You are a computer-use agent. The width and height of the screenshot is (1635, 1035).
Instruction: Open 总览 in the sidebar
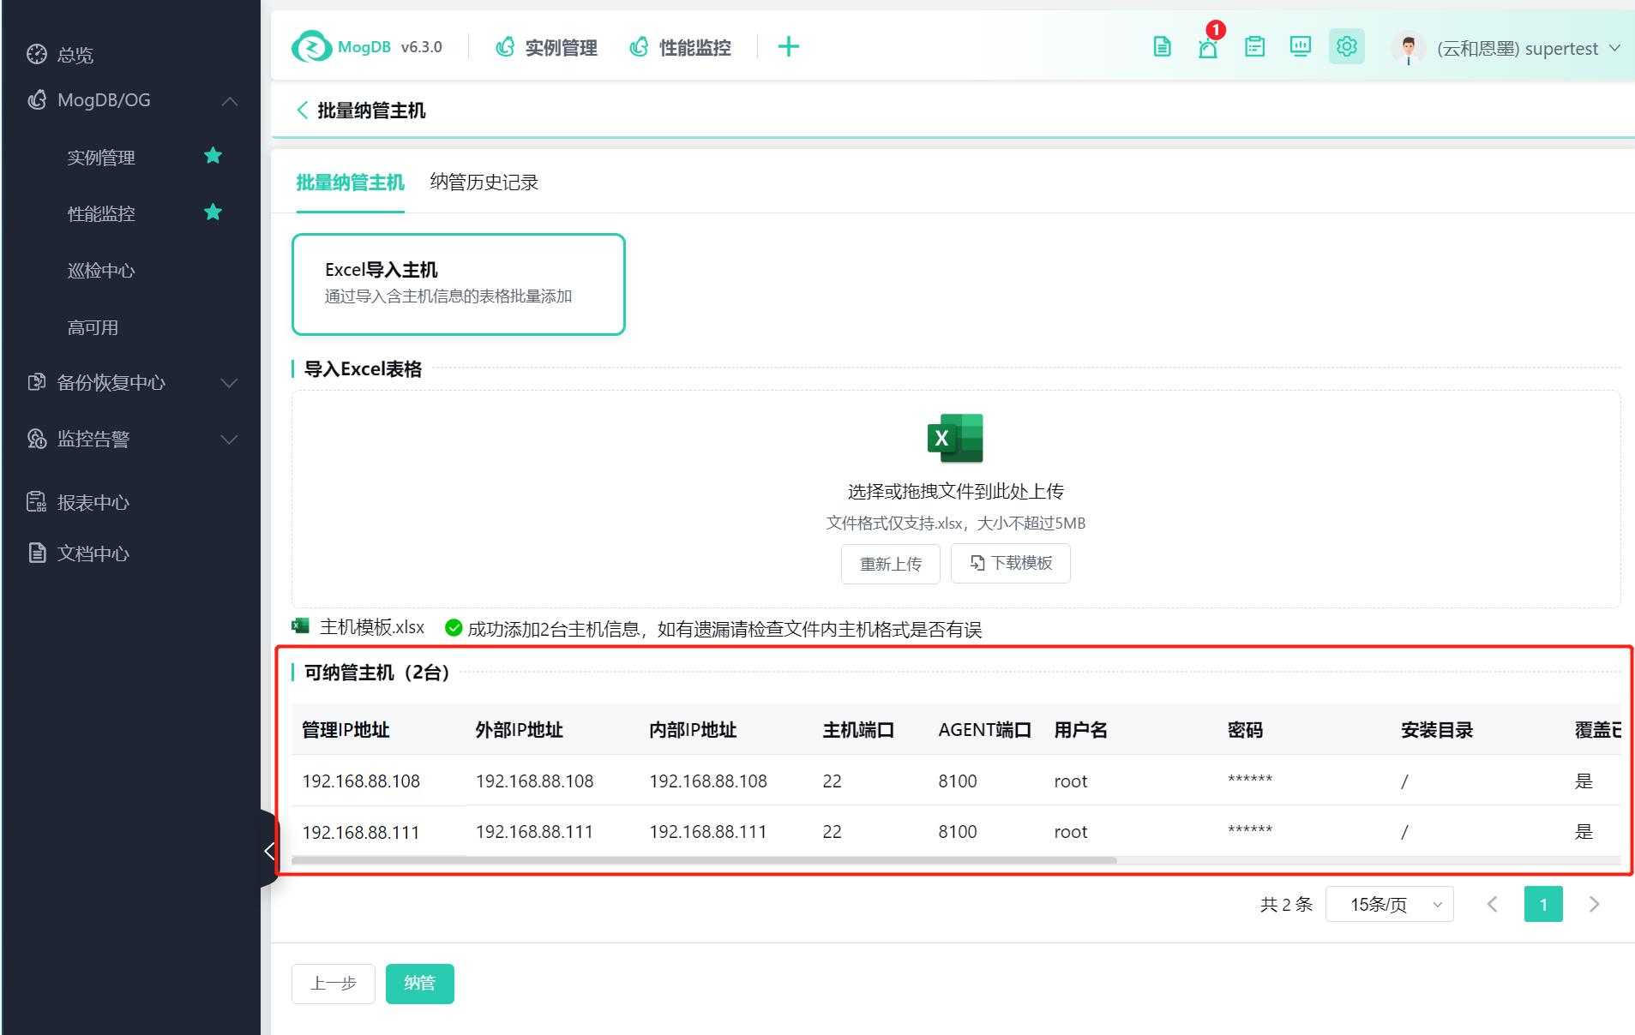click(75, 55)
